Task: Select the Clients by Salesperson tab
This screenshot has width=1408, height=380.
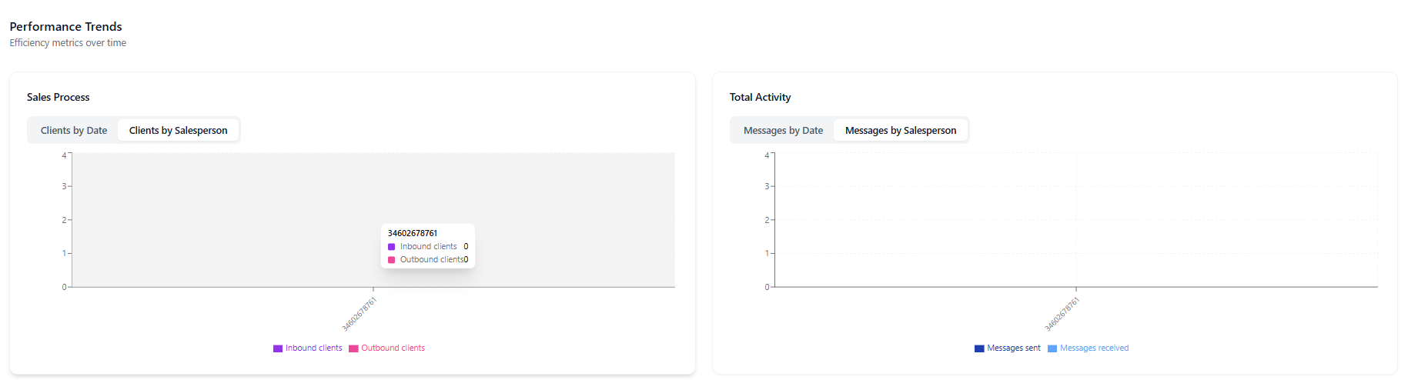Action: tap(178, 130)
